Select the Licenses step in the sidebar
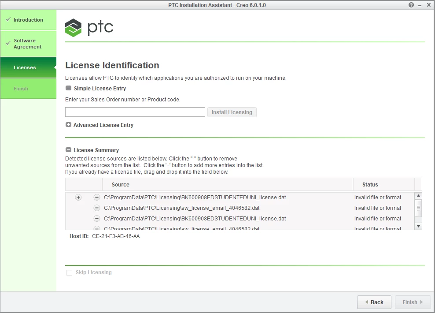 coord(25,67)
